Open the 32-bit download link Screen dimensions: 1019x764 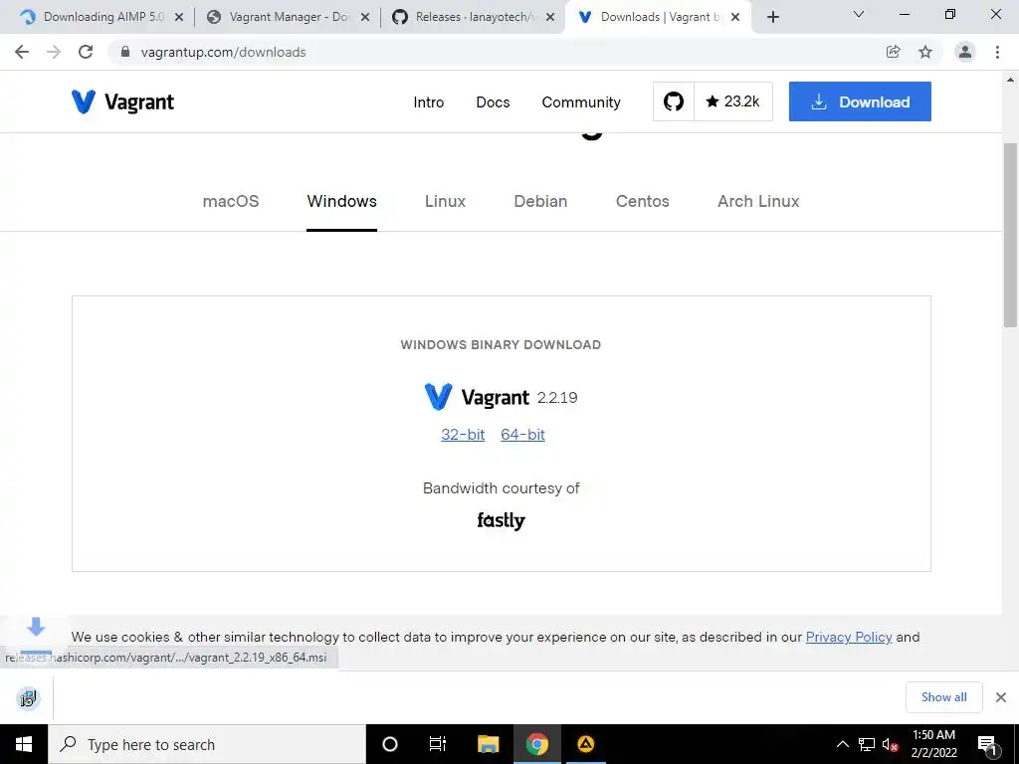tap(463, 435)
